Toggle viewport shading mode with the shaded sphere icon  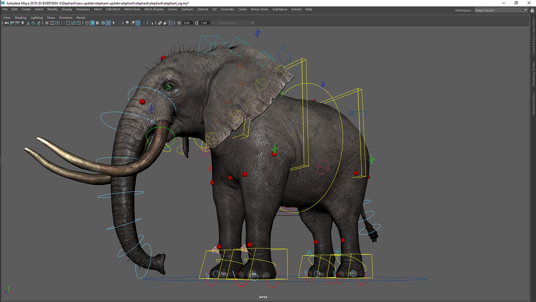(x=92, y=23)
